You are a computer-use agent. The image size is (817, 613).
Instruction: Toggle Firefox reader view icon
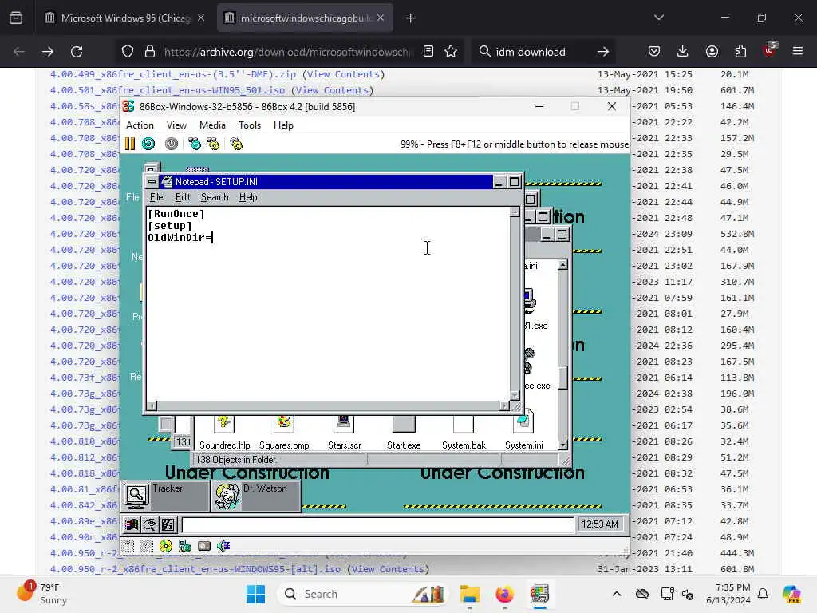(x=428, y=52)
